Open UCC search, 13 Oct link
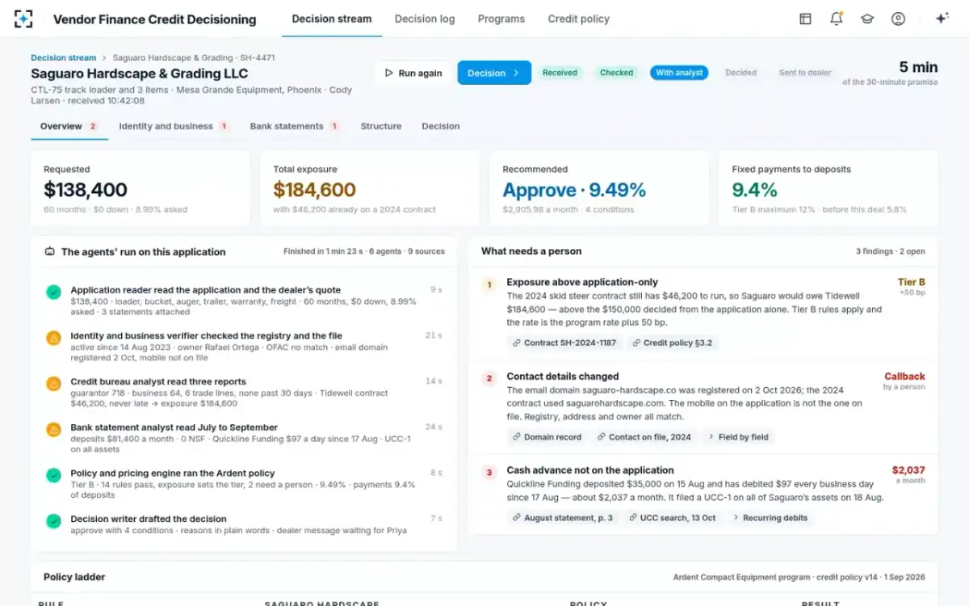This screenshot has width=969, height=606. (673, 517)
